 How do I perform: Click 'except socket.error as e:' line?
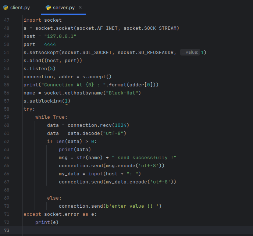click(x=60, y=214)
